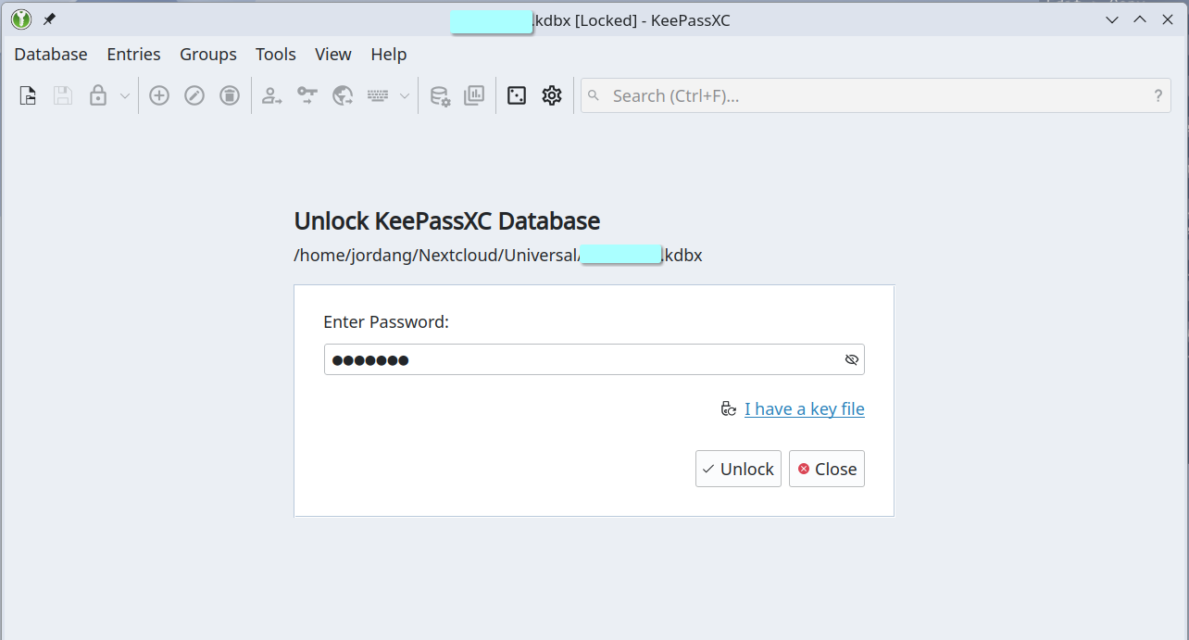Image resolution: width=1189 pixels, height=640 pixels.
Task: Open the Database menu
Action: pyautogui.click(x=51, y=55)
